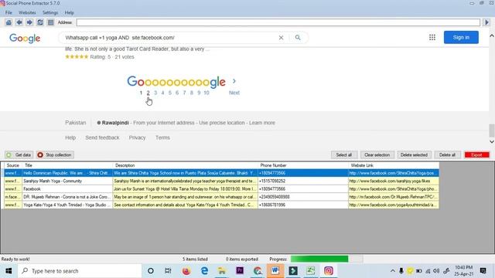Click the Use precise location link
Viewport: 495px width, 278px height.
[x=222, y=123]
